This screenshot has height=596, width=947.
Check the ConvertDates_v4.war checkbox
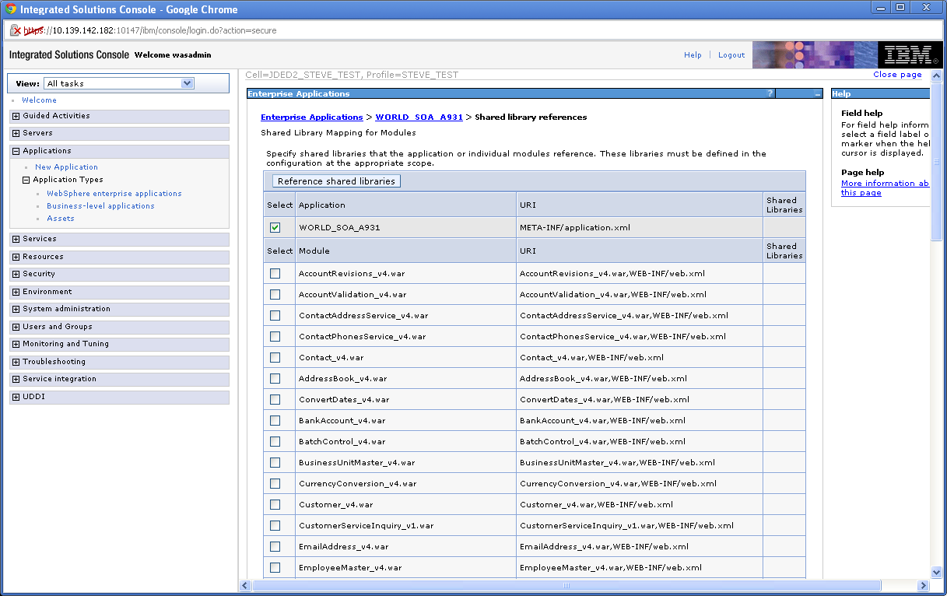click(275, 400)
